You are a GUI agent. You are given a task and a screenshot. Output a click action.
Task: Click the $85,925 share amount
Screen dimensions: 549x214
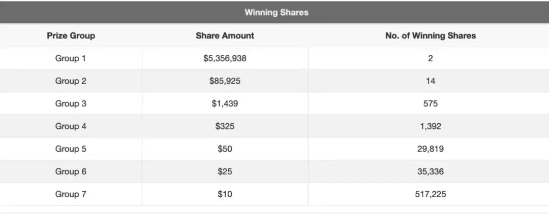[225, 81]
